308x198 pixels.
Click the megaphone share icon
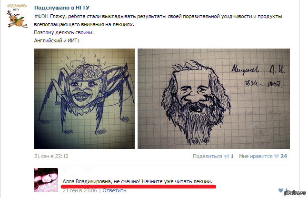click(x=227, y=157)
